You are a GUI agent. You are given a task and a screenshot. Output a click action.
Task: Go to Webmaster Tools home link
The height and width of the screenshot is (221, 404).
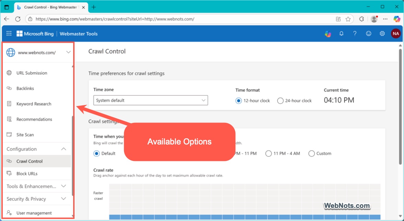click(x=79, y=34)
